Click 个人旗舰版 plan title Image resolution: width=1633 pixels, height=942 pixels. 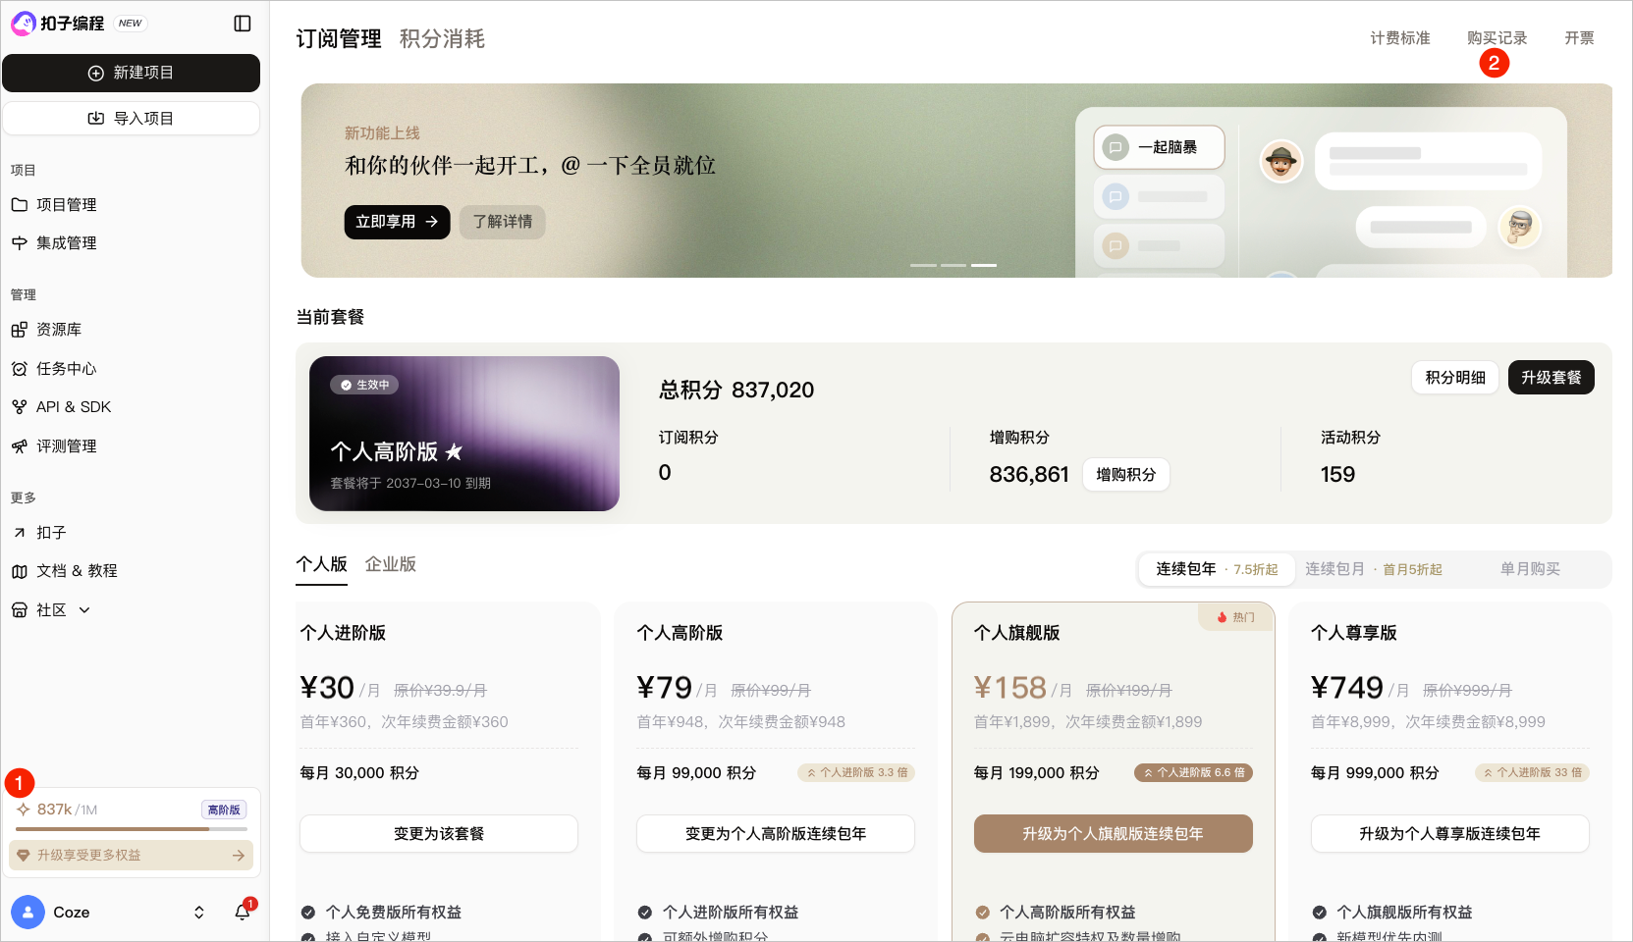[x=1017, y=633]
